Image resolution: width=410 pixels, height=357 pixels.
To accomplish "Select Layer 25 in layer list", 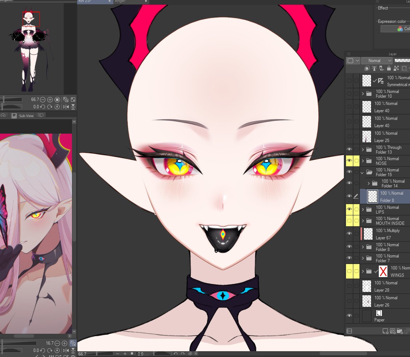I will [385, 137].
